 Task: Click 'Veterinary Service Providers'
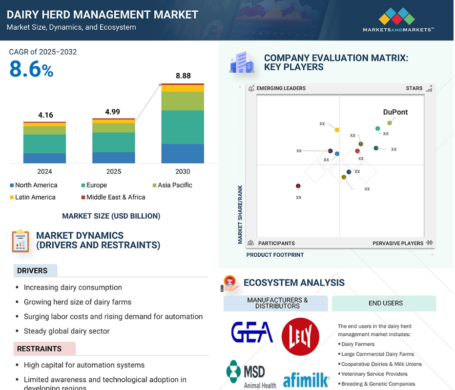[x=374, y=374]
